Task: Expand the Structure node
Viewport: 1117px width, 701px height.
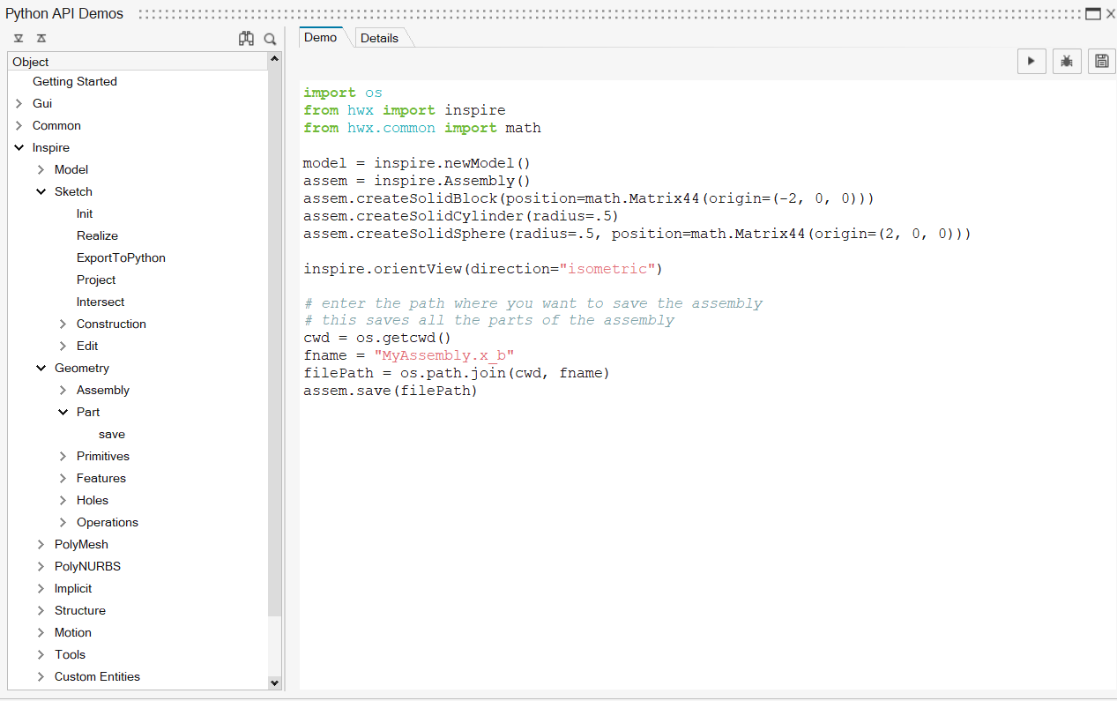Action: click(x=41, y=610)
